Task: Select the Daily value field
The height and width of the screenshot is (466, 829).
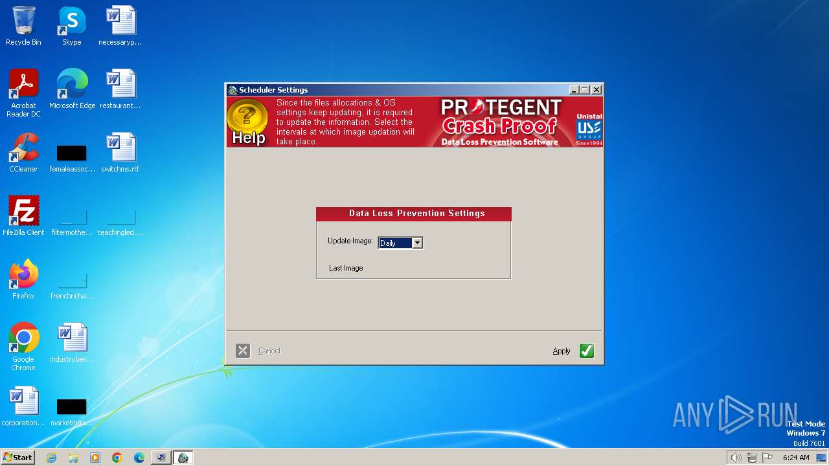Action: pyautogui.click(x=395, y=243)
